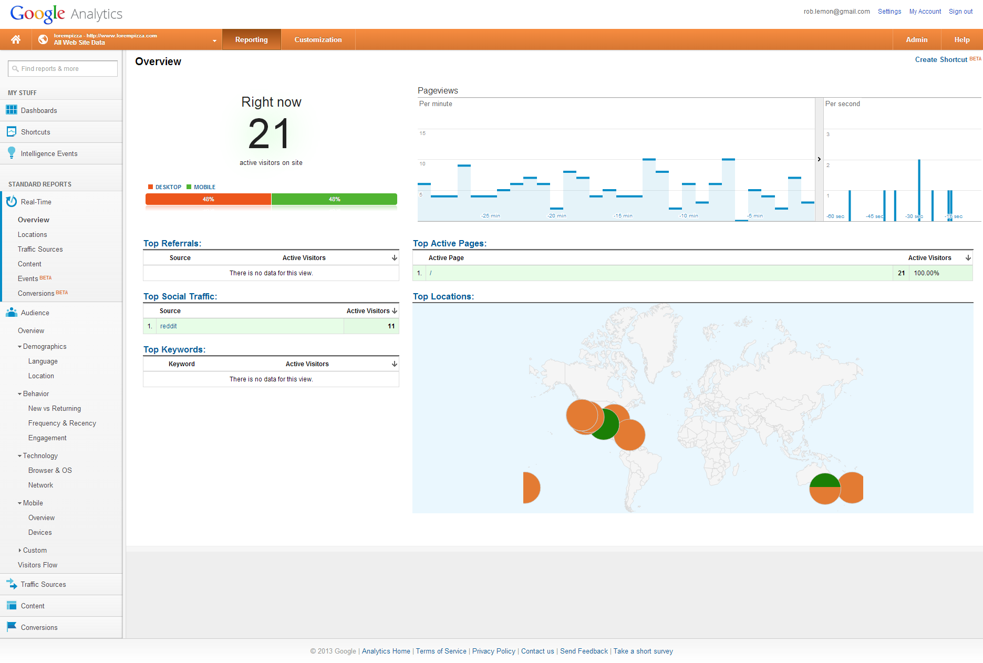Open the Settings link at top

[x=889, y=12]
